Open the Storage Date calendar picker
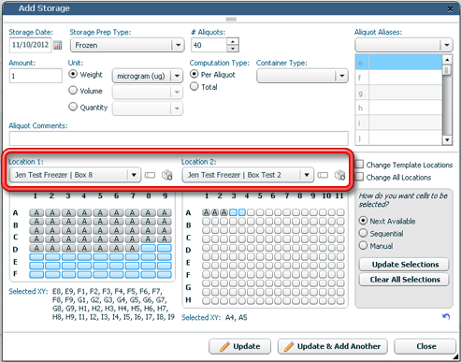 click(x=57, y=45)
